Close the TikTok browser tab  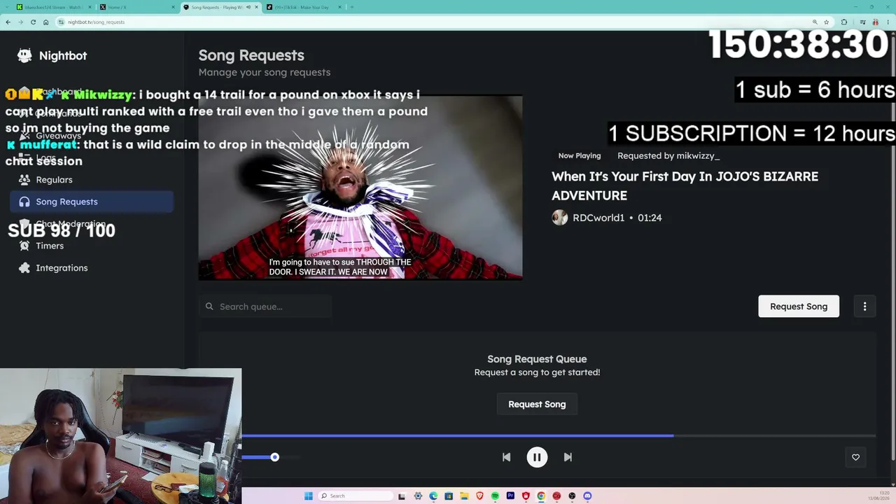(x=339, y=7)
